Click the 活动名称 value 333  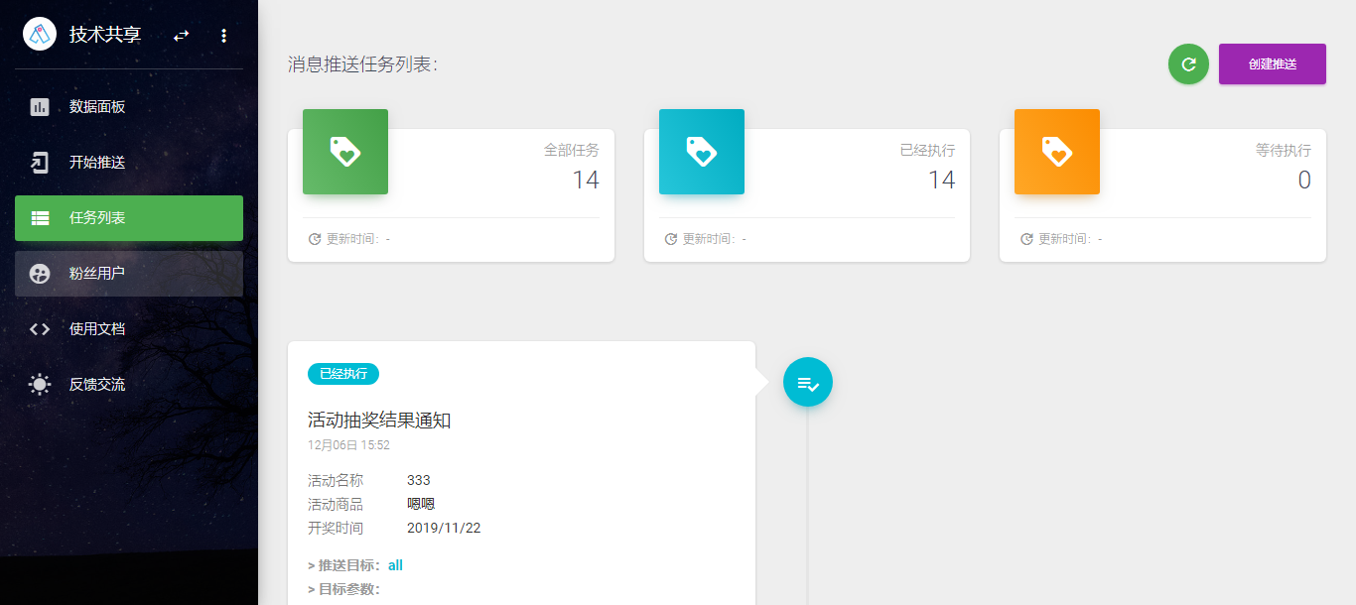(x=419, y=480)
